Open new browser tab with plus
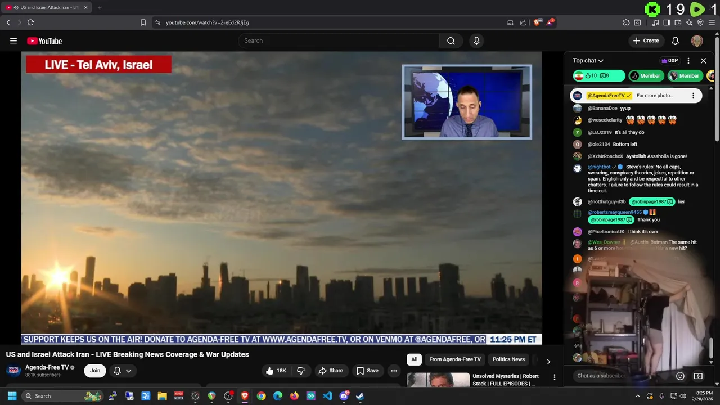 100,7
